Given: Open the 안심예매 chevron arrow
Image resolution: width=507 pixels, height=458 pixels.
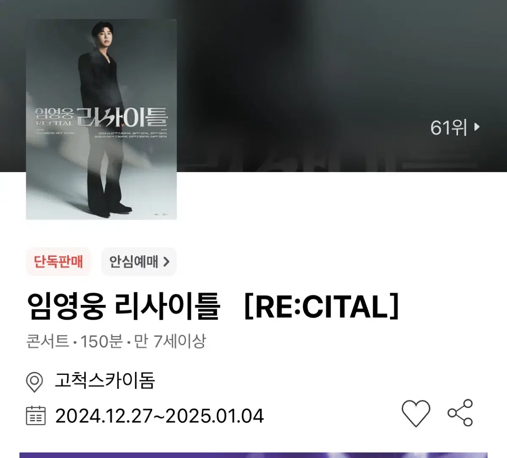Looking at the screenshot, I should pyautogui.click(x=166, y=262).
